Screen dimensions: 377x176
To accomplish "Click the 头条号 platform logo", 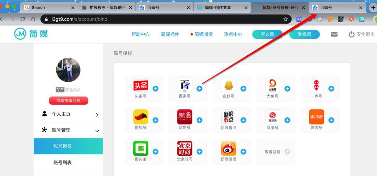I will pos(141,85).
